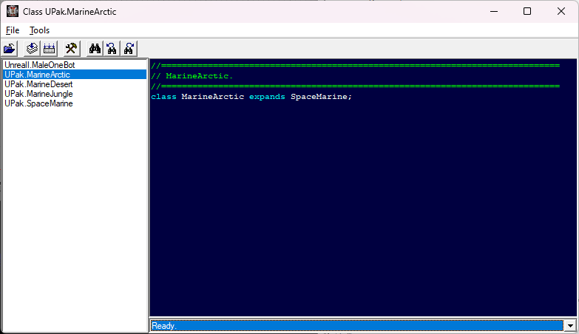Open the Tools menu
The height and width of the screenshot is (334, 579).
tap(39, 30)
